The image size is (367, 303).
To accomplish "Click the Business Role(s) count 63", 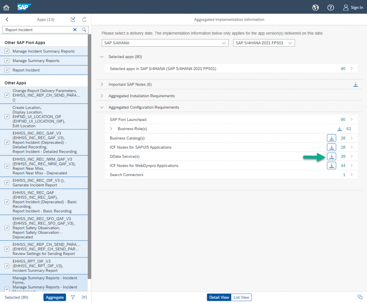I will [x=348, y=129].
